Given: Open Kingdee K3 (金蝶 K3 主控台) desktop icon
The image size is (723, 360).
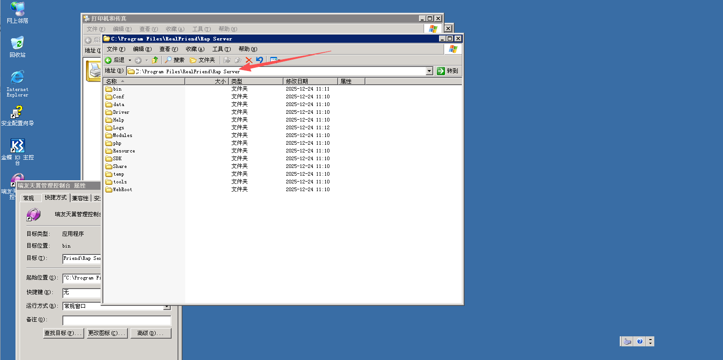Looking at the screenshot, I should click(x=17, y=152).
